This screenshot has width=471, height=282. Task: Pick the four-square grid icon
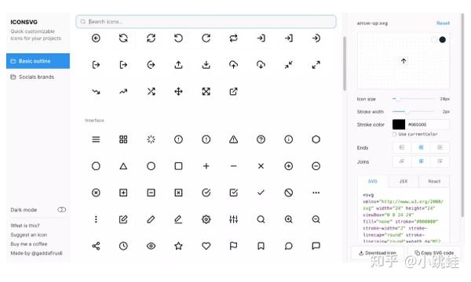pyautogui.click(x=123, y=139)
